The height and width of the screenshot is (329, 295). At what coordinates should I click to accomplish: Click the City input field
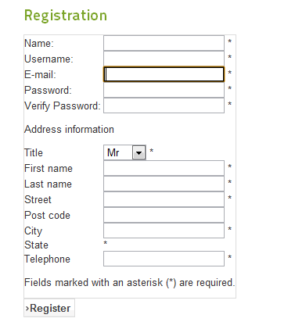(x=164, y=231)
